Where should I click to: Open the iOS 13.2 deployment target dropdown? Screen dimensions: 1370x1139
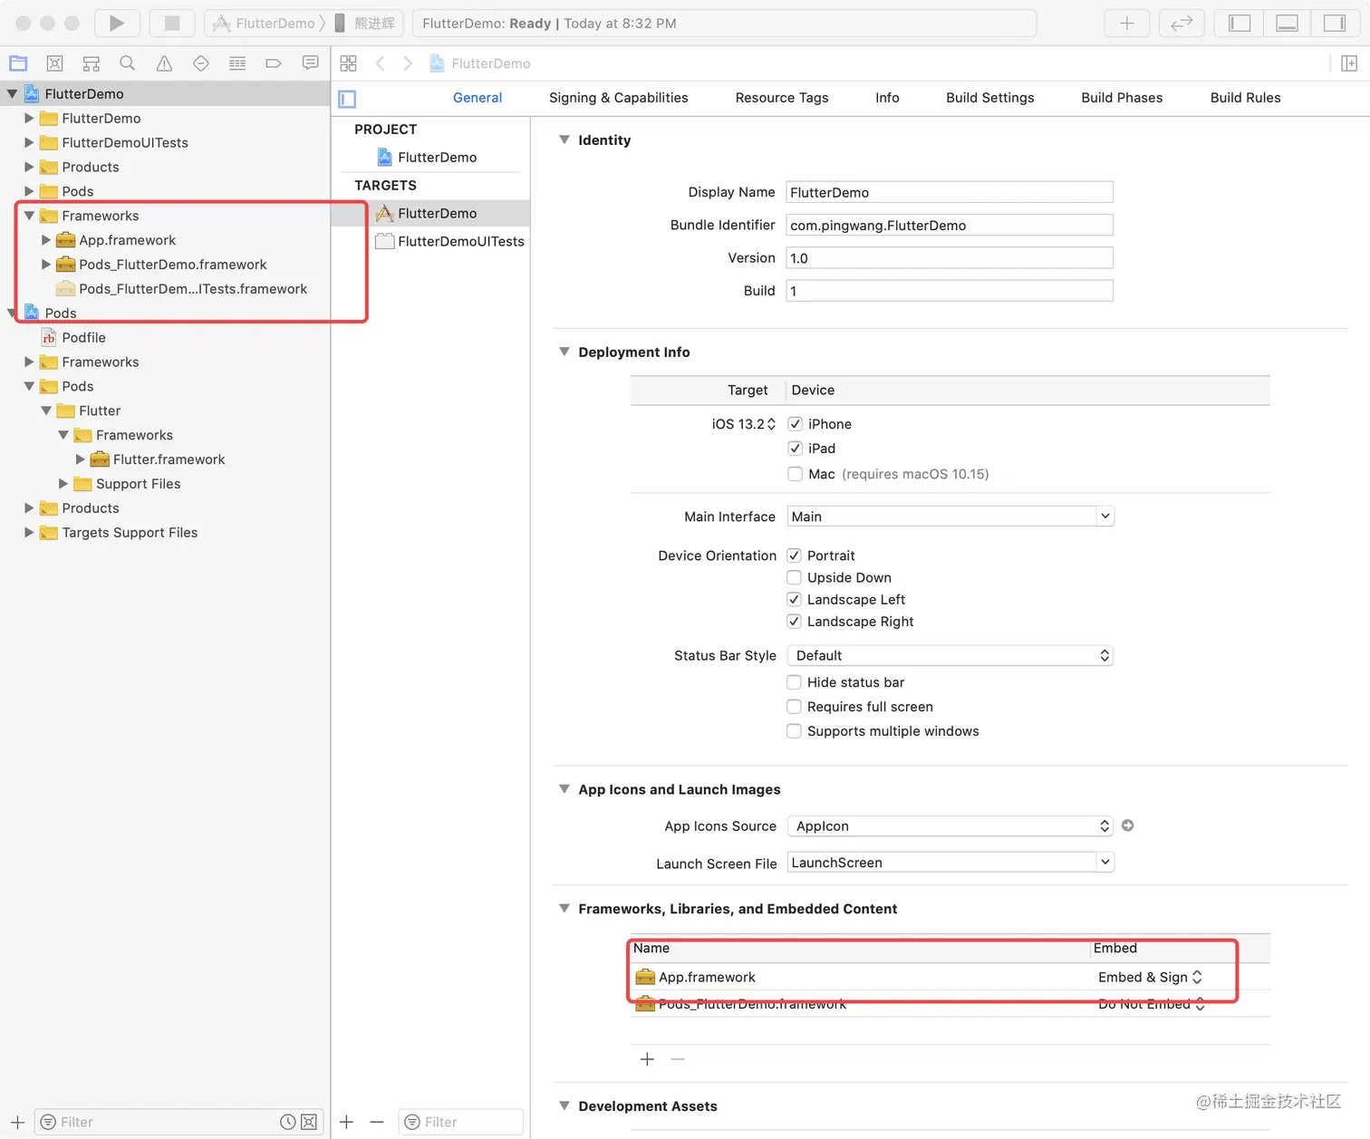point(744,424)
